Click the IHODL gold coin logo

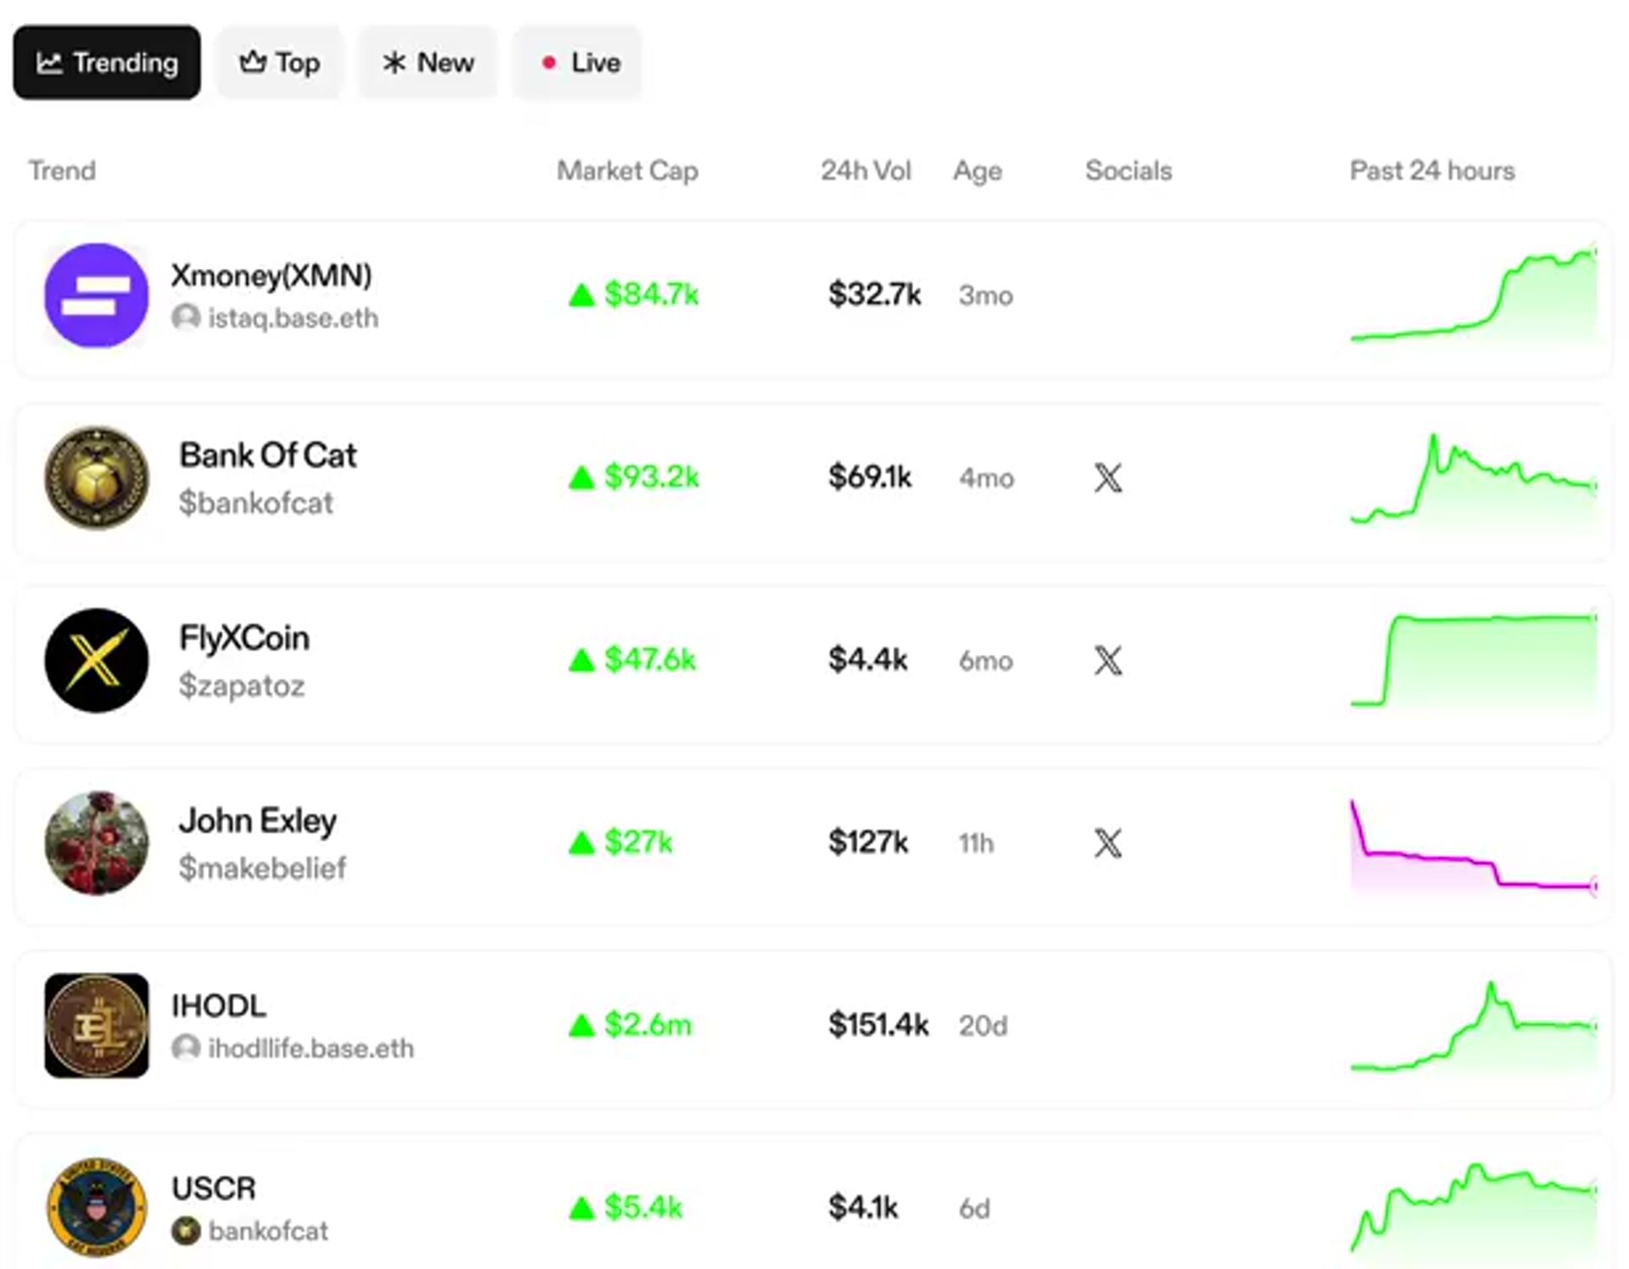tap(96, 1026)
